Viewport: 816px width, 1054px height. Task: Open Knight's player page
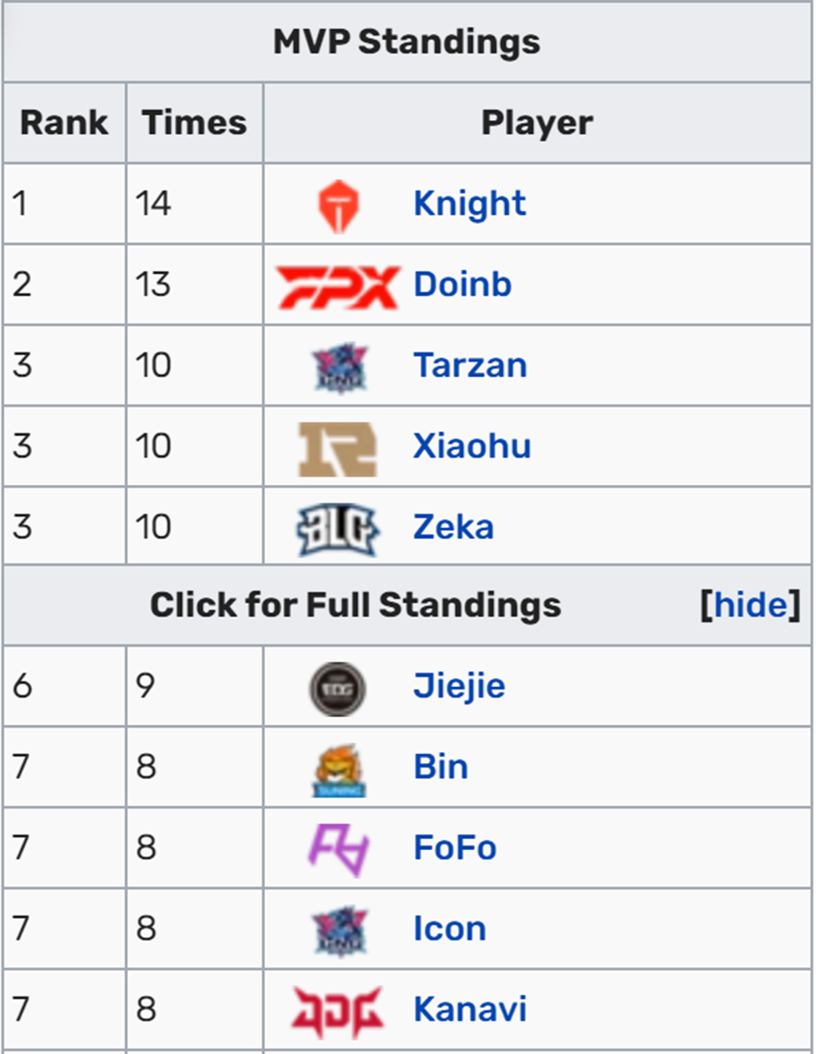469,204
